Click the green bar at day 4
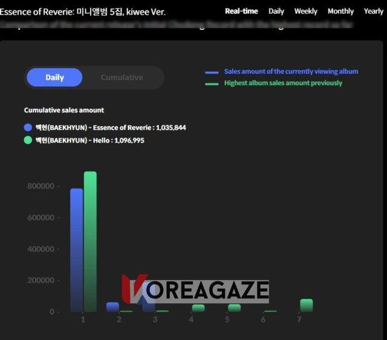 click(x=198, y=308)
